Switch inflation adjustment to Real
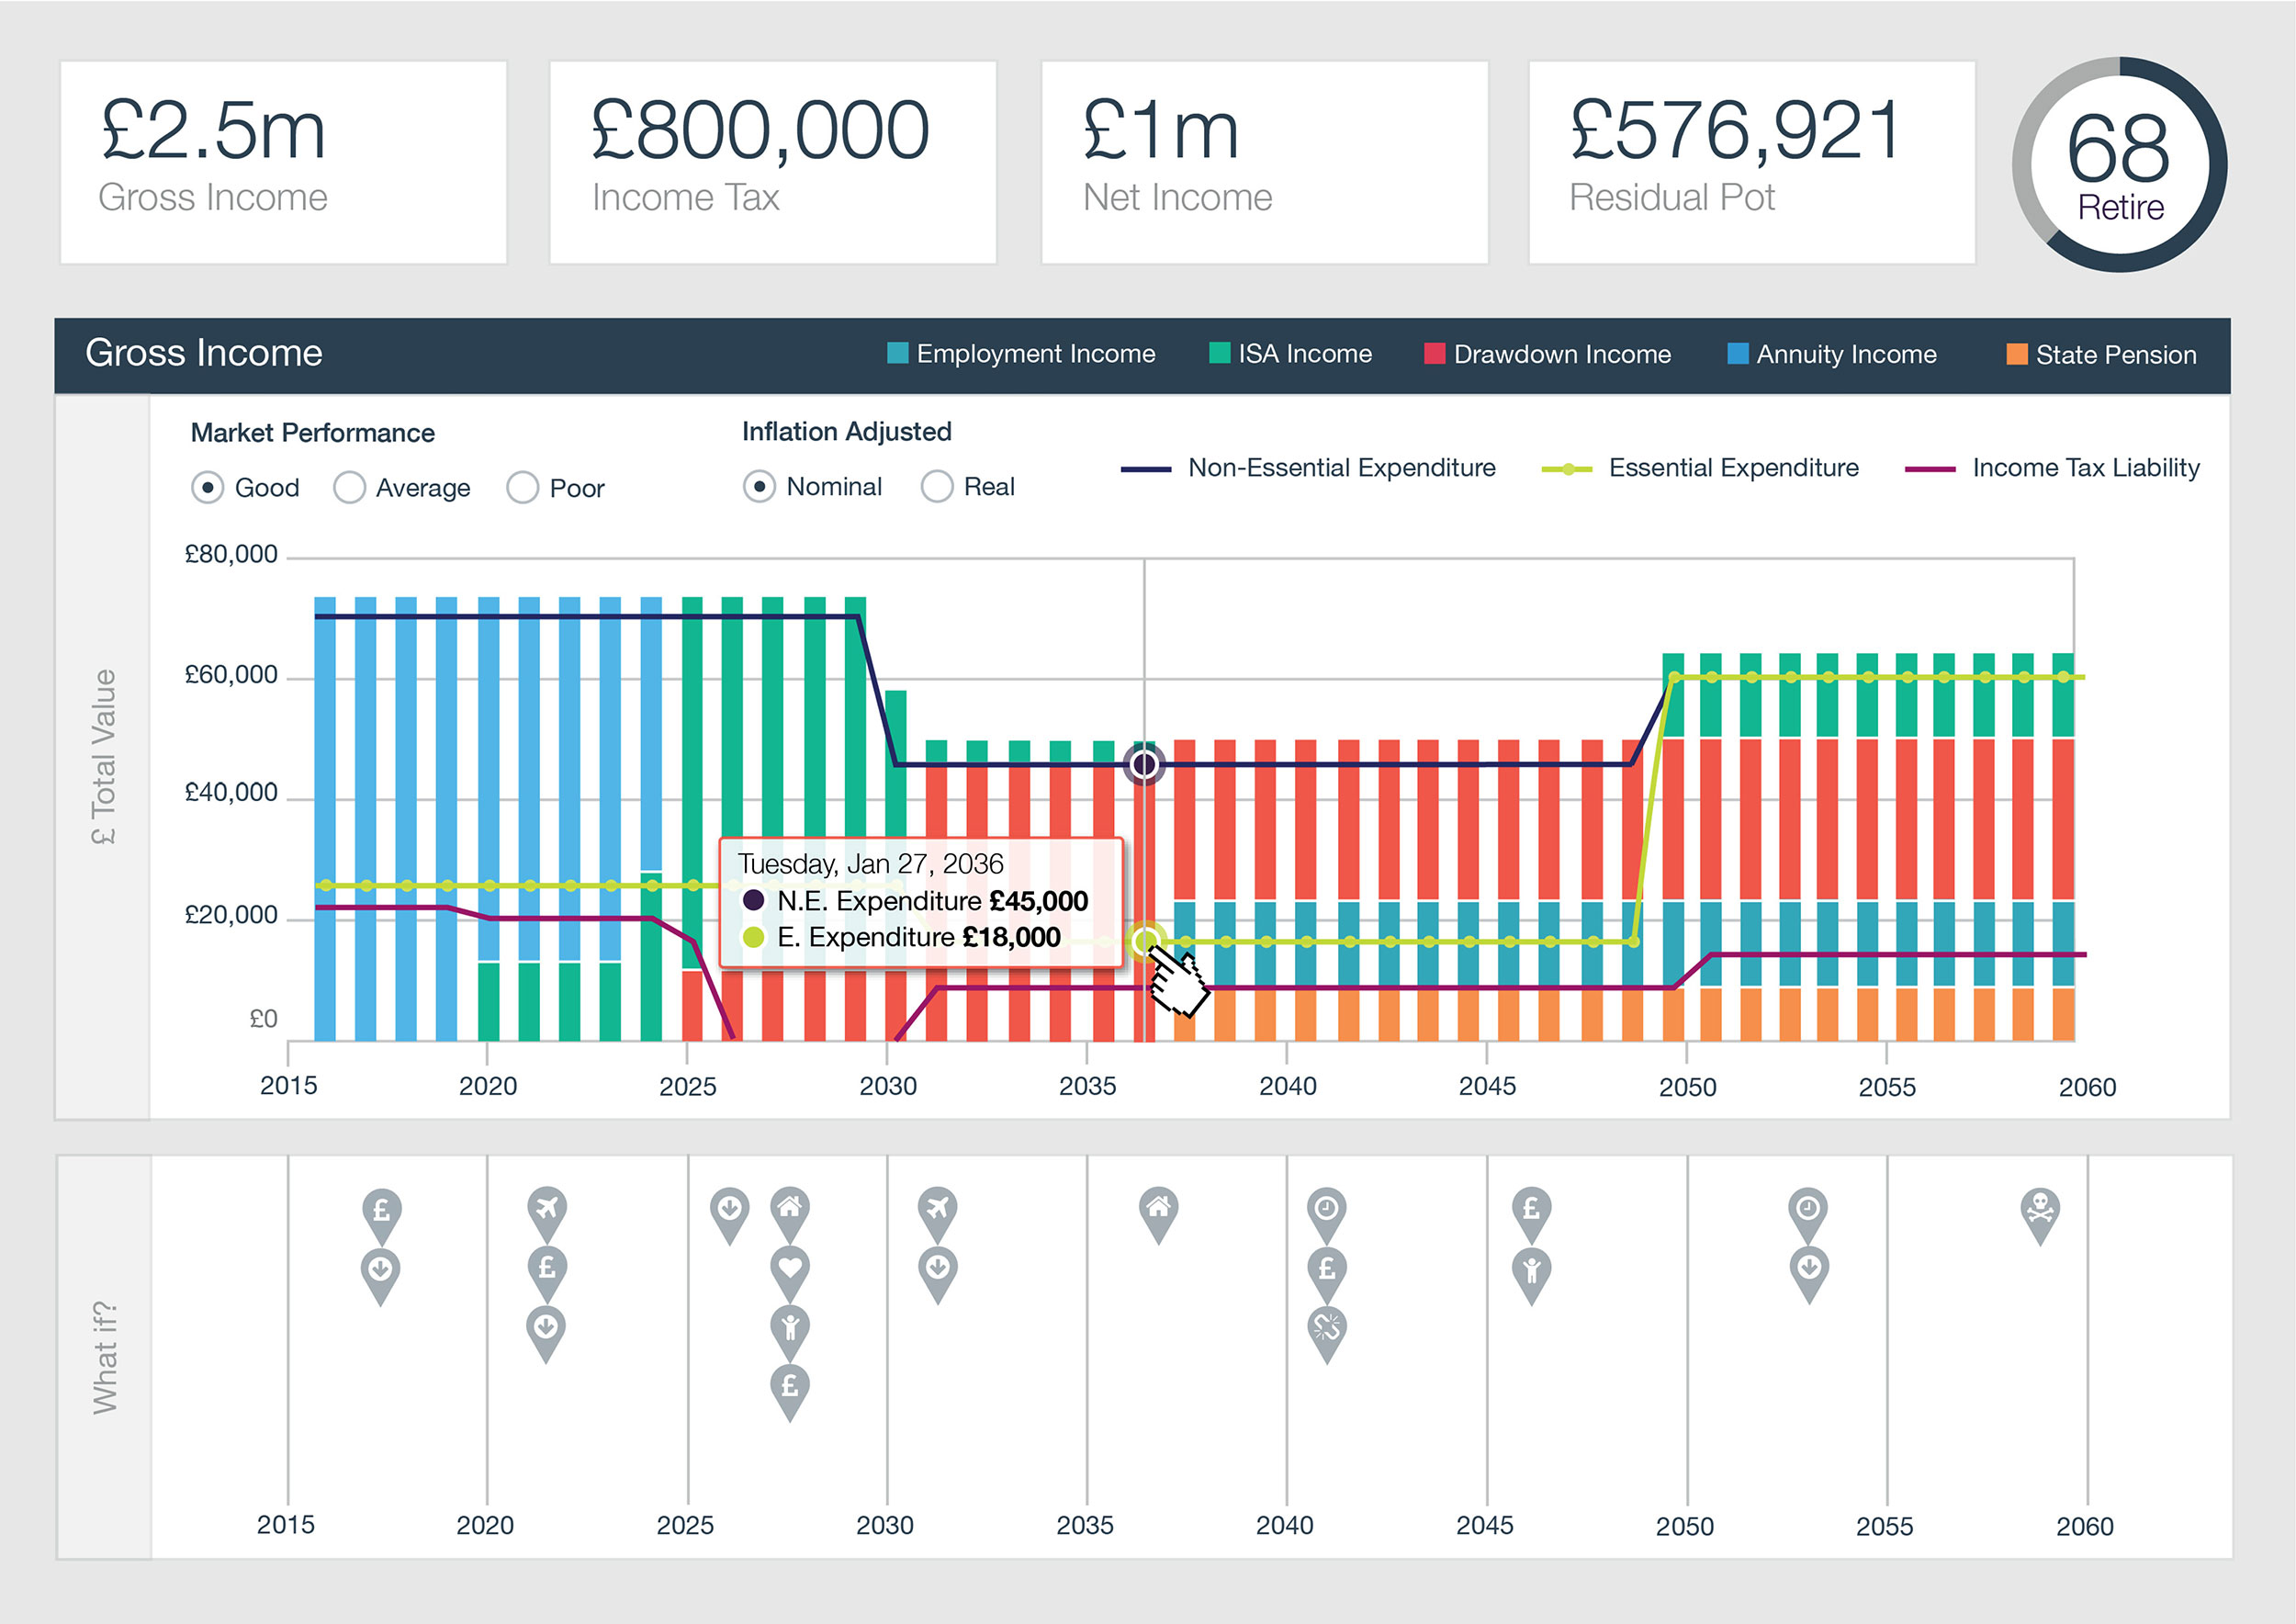Screen dimensions: 2296x1624 tap(936, 487)
